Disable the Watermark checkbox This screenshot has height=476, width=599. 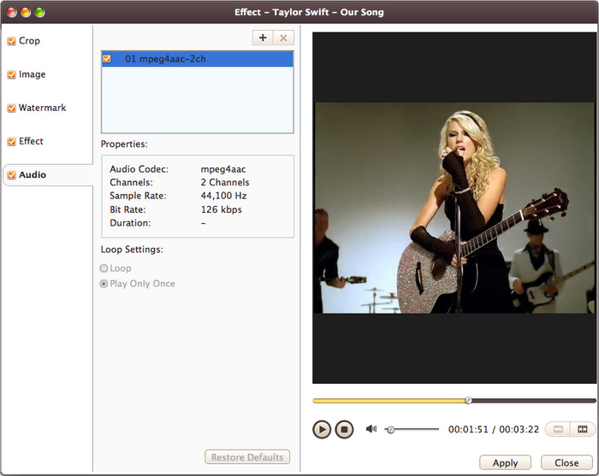point(11,109)
